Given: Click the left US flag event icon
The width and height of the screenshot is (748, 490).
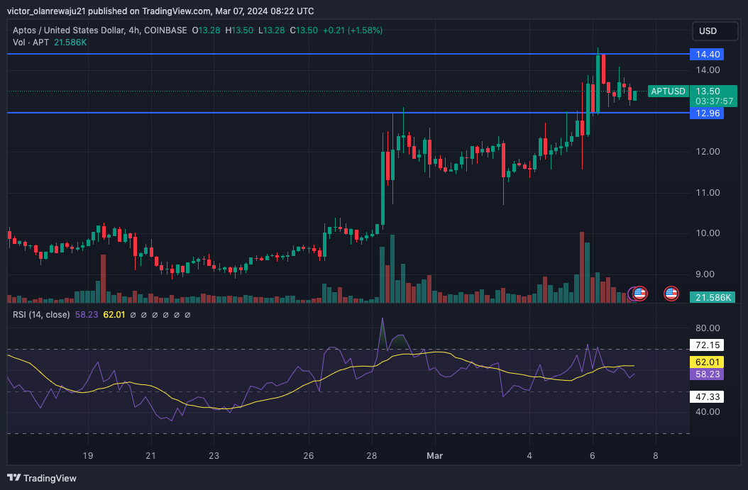Looking at the screenshot, I should 639,294.
